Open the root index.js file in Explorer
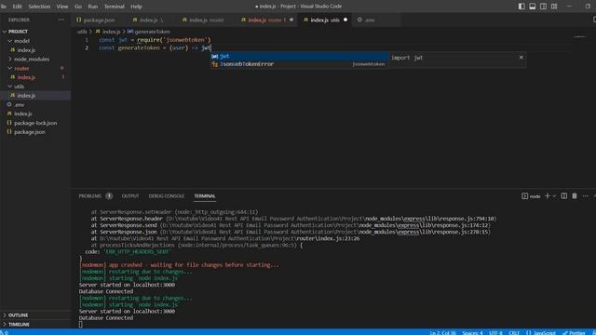 (x=22, y=114)
